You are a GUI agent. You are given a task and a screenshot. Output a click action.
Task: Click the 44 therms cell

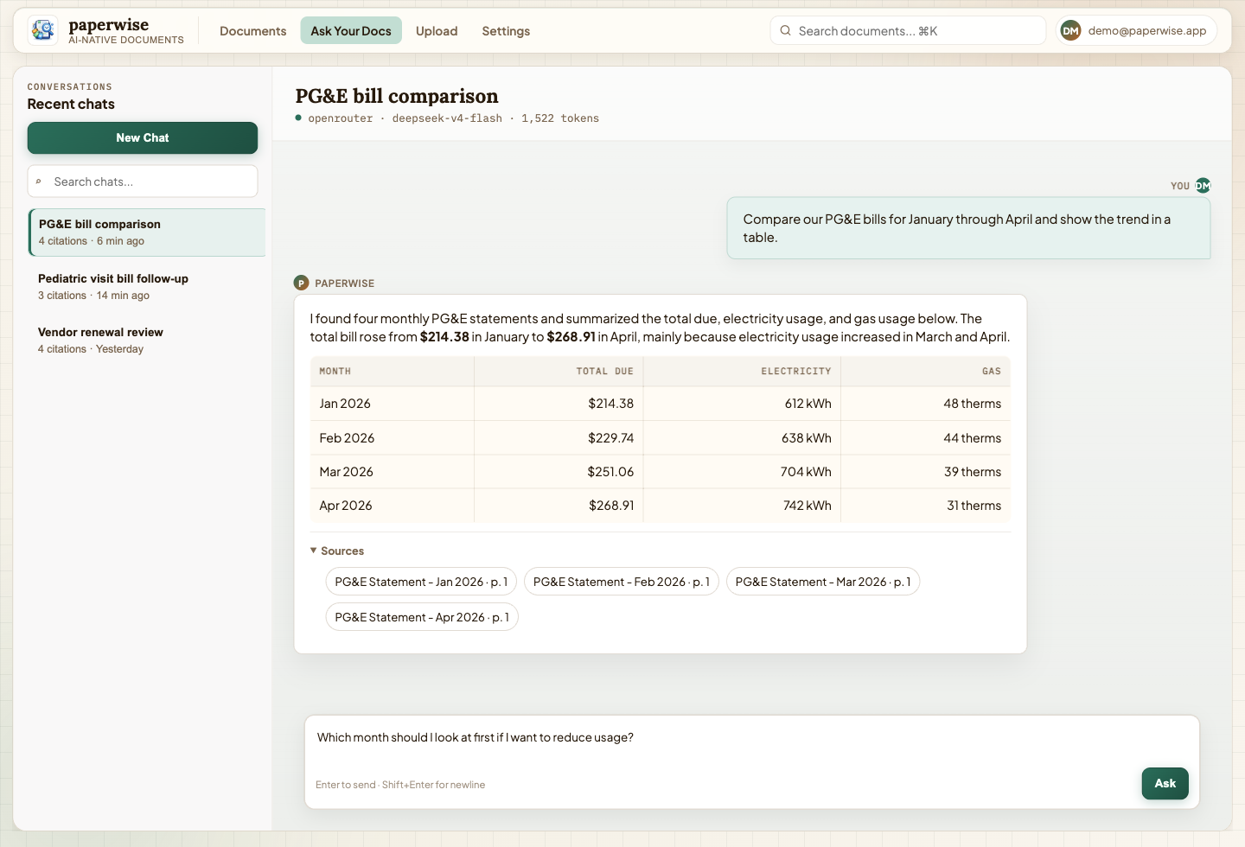point(925,438)
